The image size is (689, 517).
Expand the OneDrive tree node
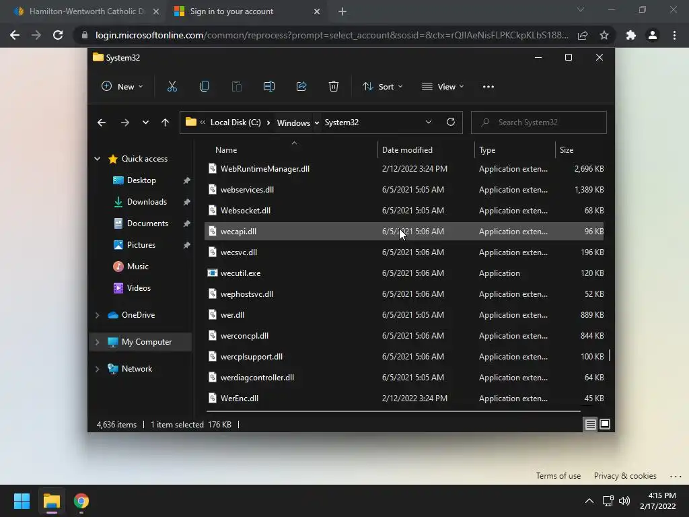coord(97,315)
